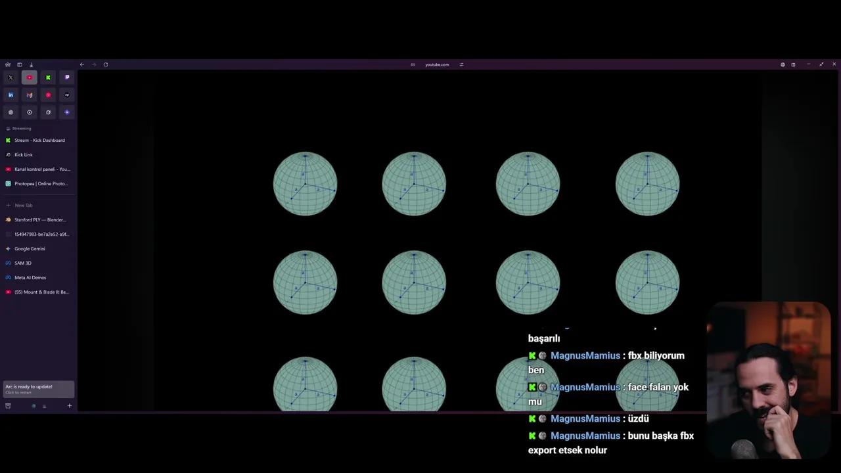Open downloads from the sidebar top
This screenshot has width=841, height=473.
coord(31,64)
